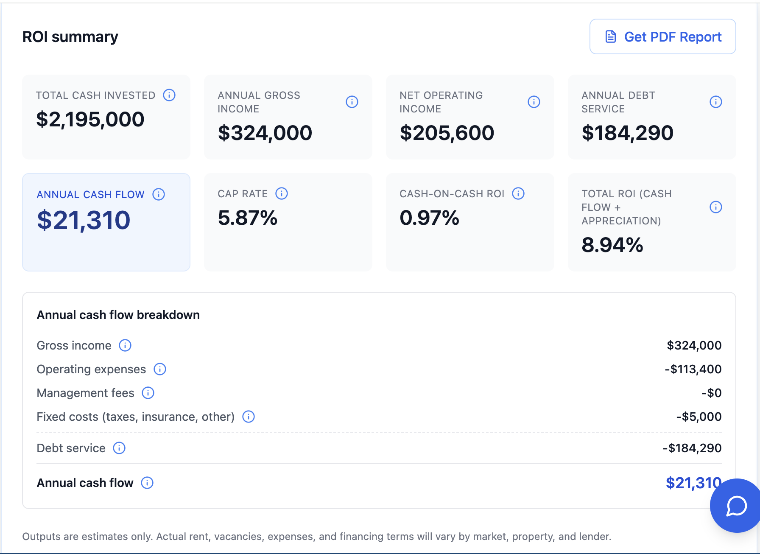This screenshot has width=760, height=554.
Task: View info for Net Operating Income
Action: (x=534, y=102)
